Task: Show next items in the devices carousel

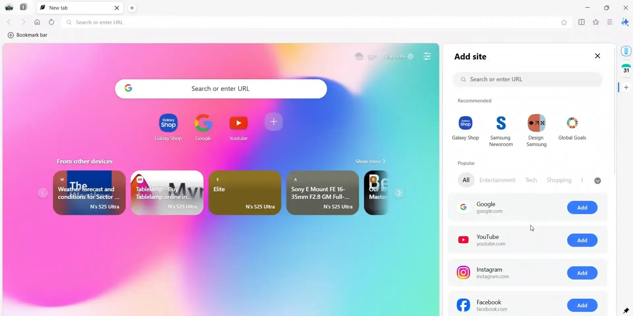Action: click(x=399, y=193)
